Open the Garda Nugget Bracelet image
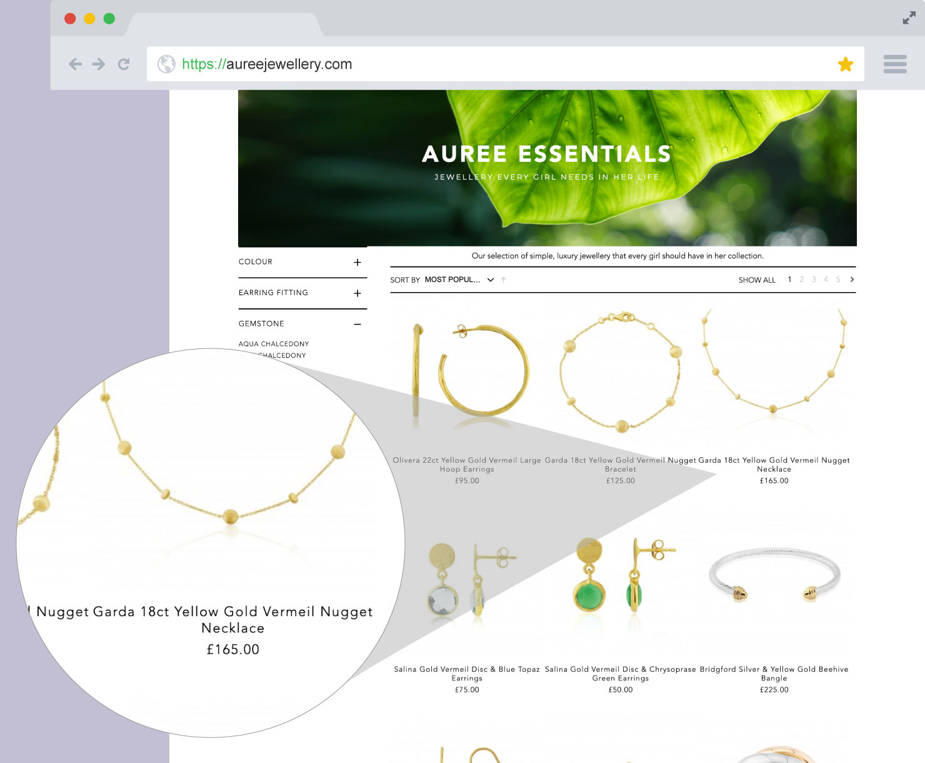 point(621,371)
